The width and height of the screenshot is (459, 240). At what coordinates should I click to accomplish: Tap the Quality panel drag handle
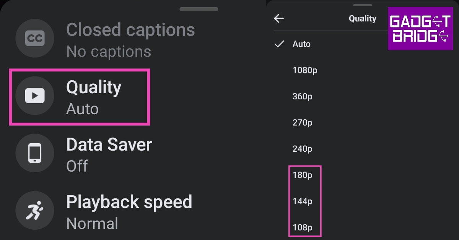point(363,5)
